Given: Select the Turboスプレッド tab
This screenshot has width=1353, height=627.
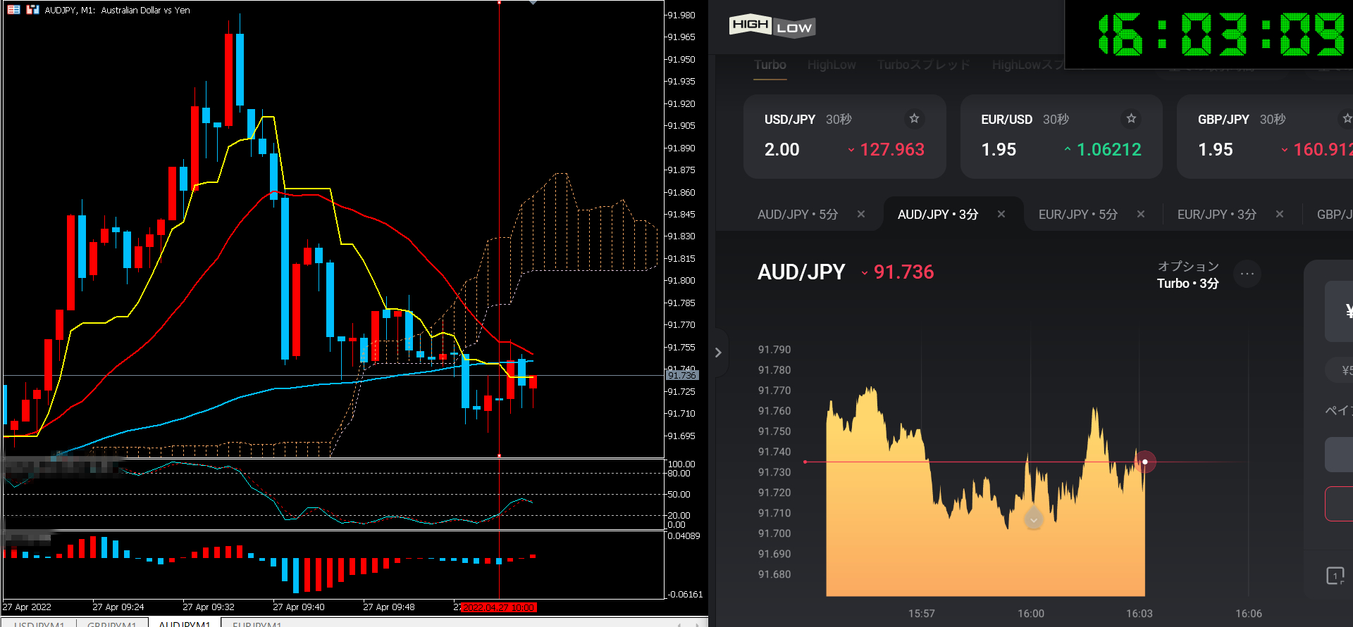Looking at the screenshot, I should (x=924, y=65).
